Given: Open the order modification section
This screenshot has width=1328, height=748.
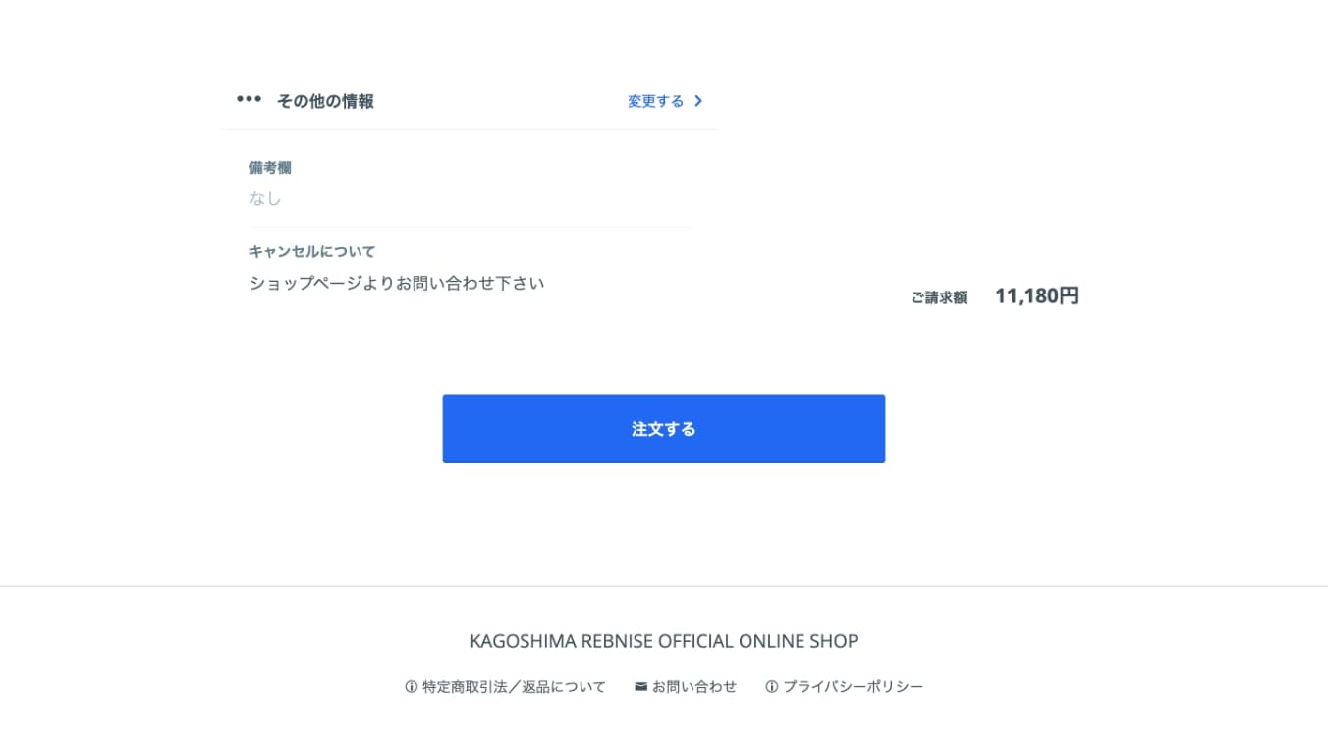Looking at the screenshot, I should click(654, 101).
